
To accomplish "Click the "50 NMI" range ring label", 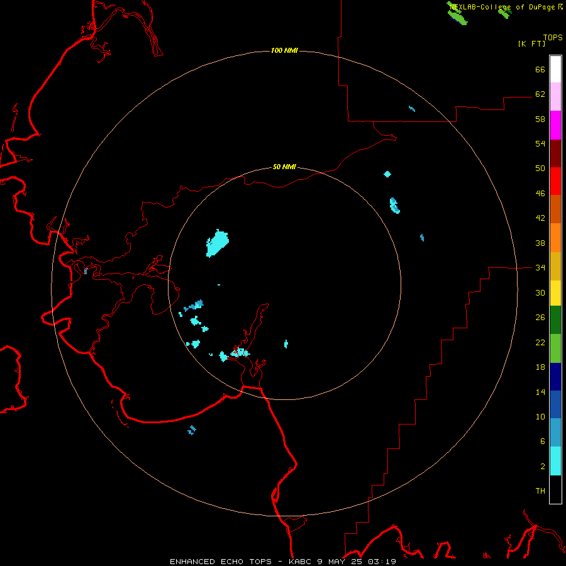I will coord(284,167).
